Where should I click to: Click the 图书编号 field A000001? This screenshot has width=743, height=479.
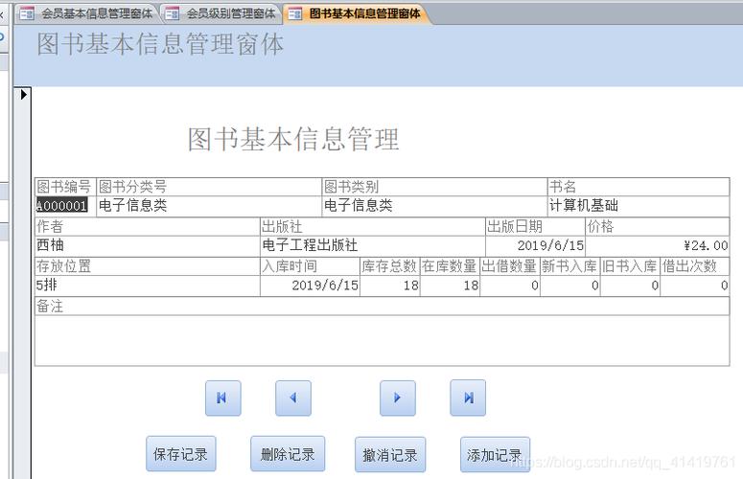pos(66,206)
